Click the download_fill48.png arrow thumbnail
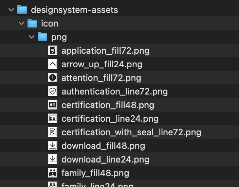 (x=53, y=146)
